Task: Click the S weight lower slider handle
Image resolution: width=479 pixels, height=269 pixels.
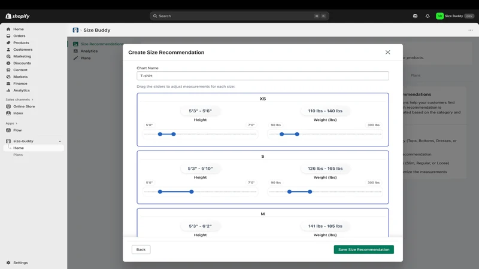Action: point(289,192)
